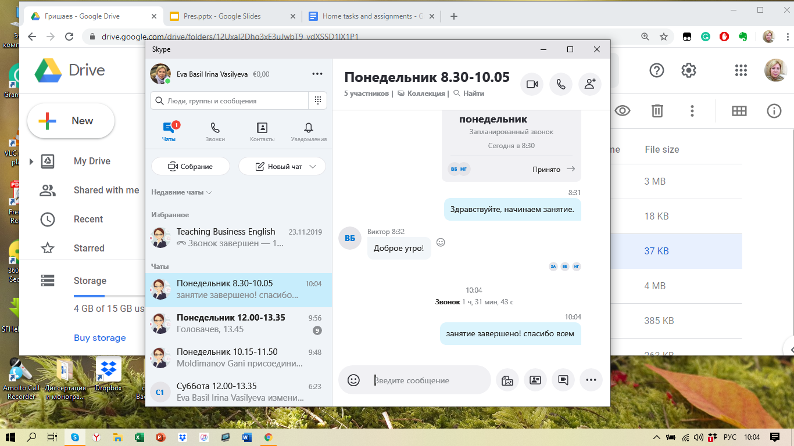The image size is (794, 446).
Task: Click the Buy storage link
Action: [100, 338]
